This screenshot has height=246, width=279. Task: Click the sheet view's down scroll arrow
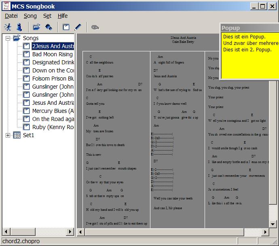(273, 224)
